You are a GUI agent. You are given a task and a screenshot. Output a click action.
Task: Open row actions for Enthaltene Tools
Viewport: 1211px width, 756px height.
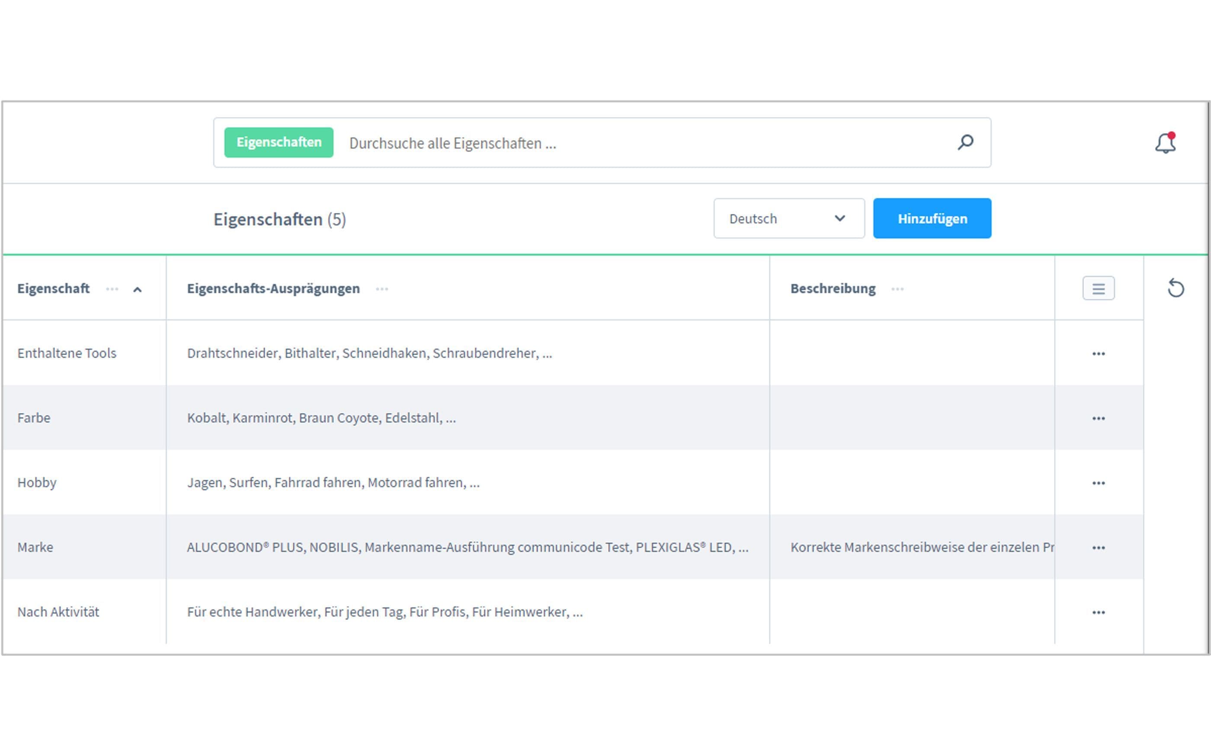tap(1099, 353)
